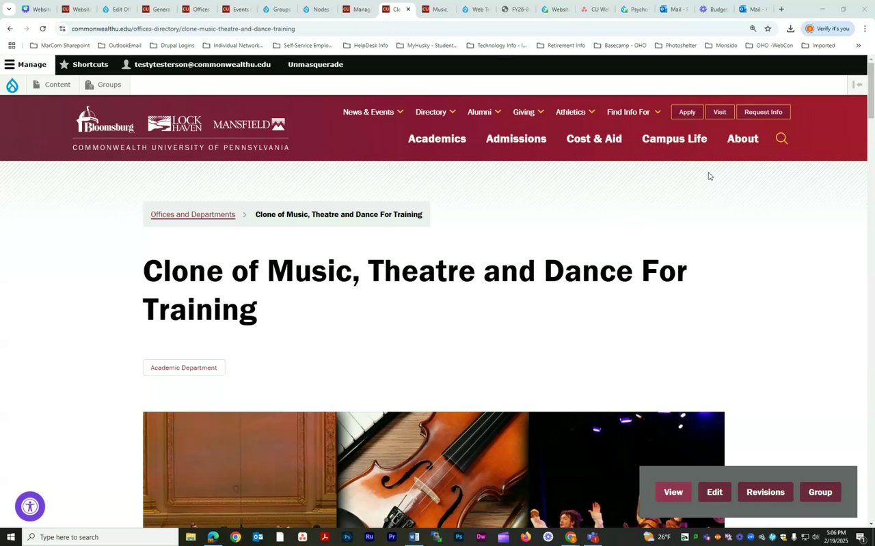
Task: Open the Manage admin menu
Action: point(25,64)
